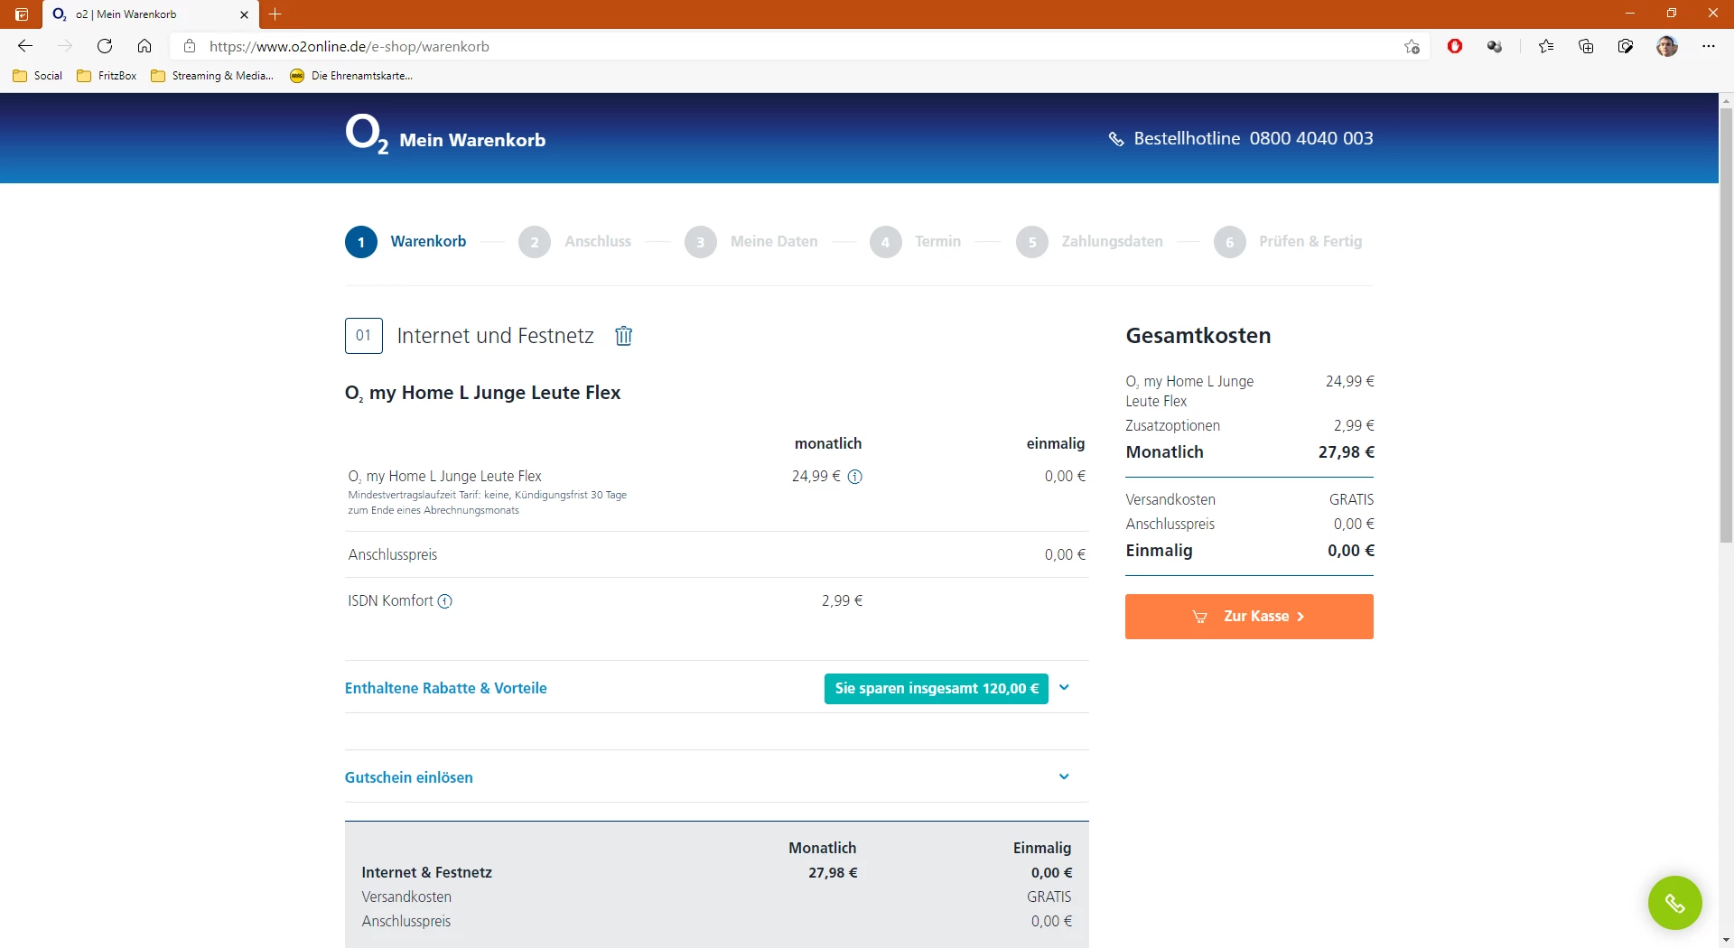
Task: Click the 01 item number box
Action: tap(364, 336)
